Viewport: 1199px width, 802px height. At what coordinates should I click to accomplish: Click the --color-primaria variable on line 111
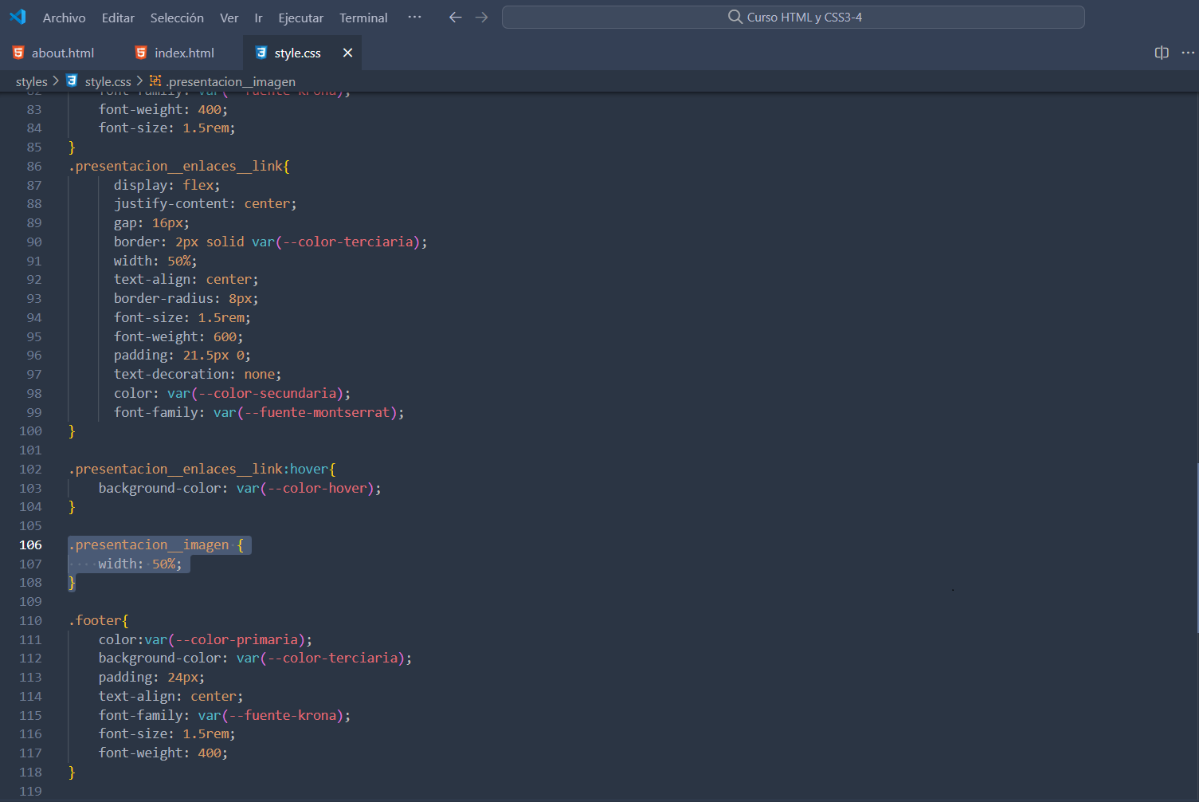click(237, 639)
